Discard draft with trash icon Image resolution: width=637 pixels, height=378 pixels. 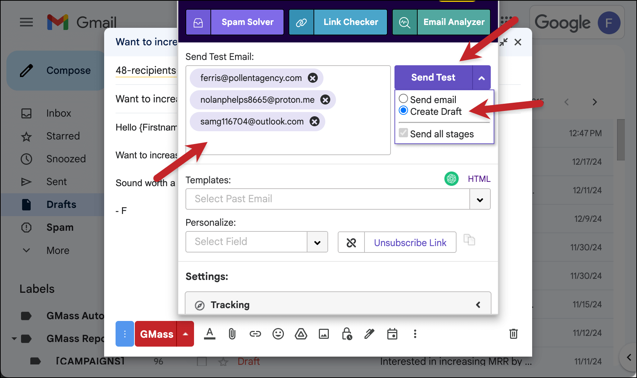[x=513, y=334]
